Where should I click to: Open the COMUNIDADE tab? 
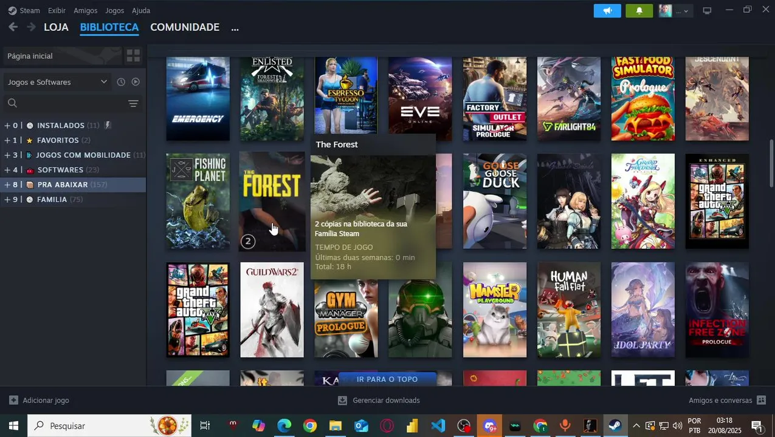(185, 27)
